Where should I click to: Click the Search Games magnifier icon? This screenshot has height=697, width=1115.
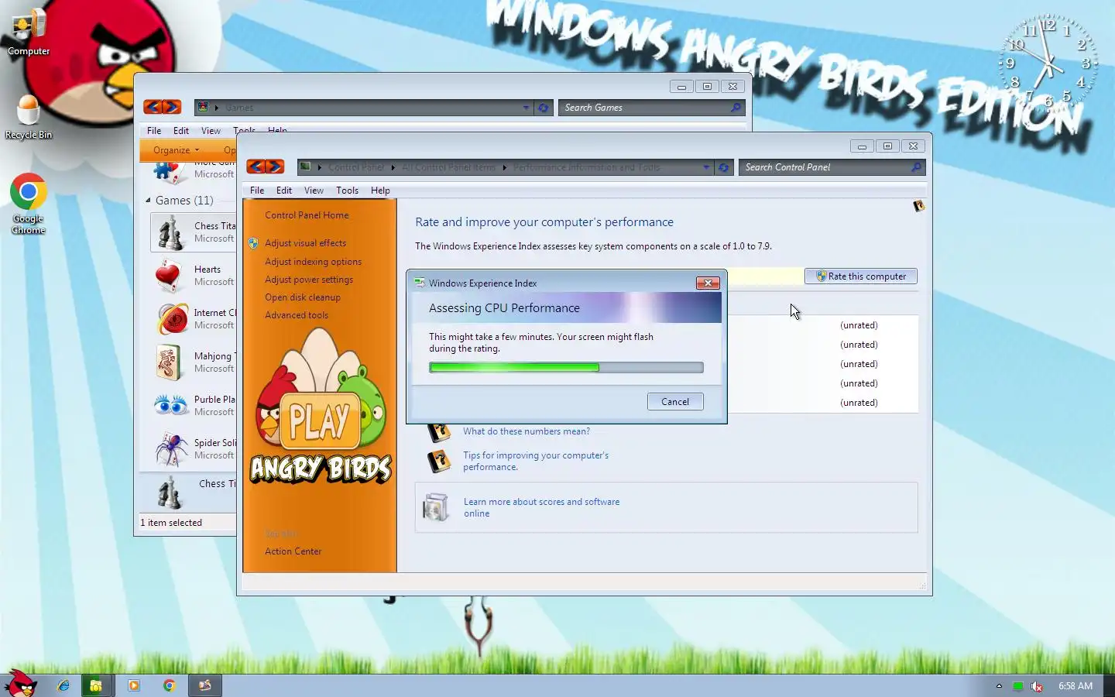coord(736,108)
